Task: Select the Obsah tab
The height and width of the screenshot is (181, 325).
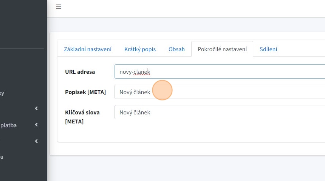Action: point(176,49)
